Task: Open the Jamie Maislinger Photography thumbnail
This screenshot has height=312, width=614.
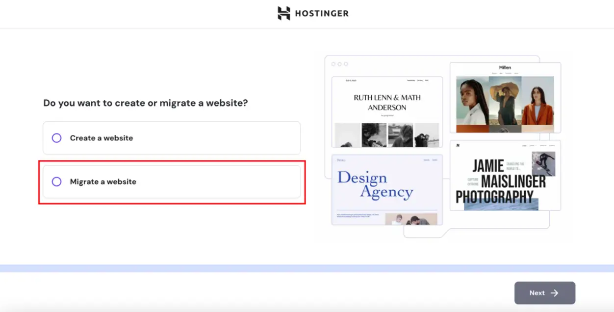Action: [505, 176]
